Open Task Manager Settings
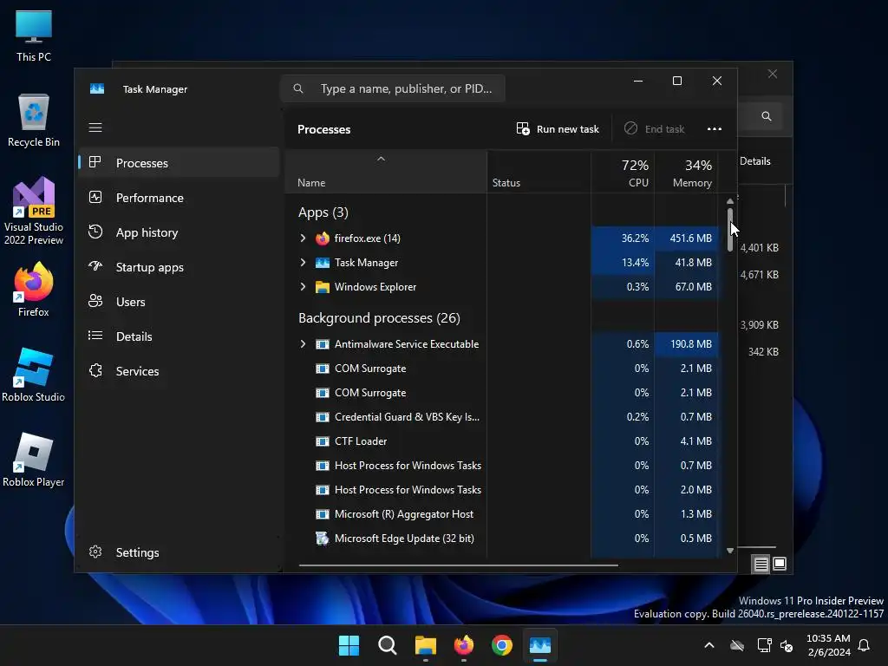This screenshot has height=666, width=888. pyautogui.click(x=179, y=552)
